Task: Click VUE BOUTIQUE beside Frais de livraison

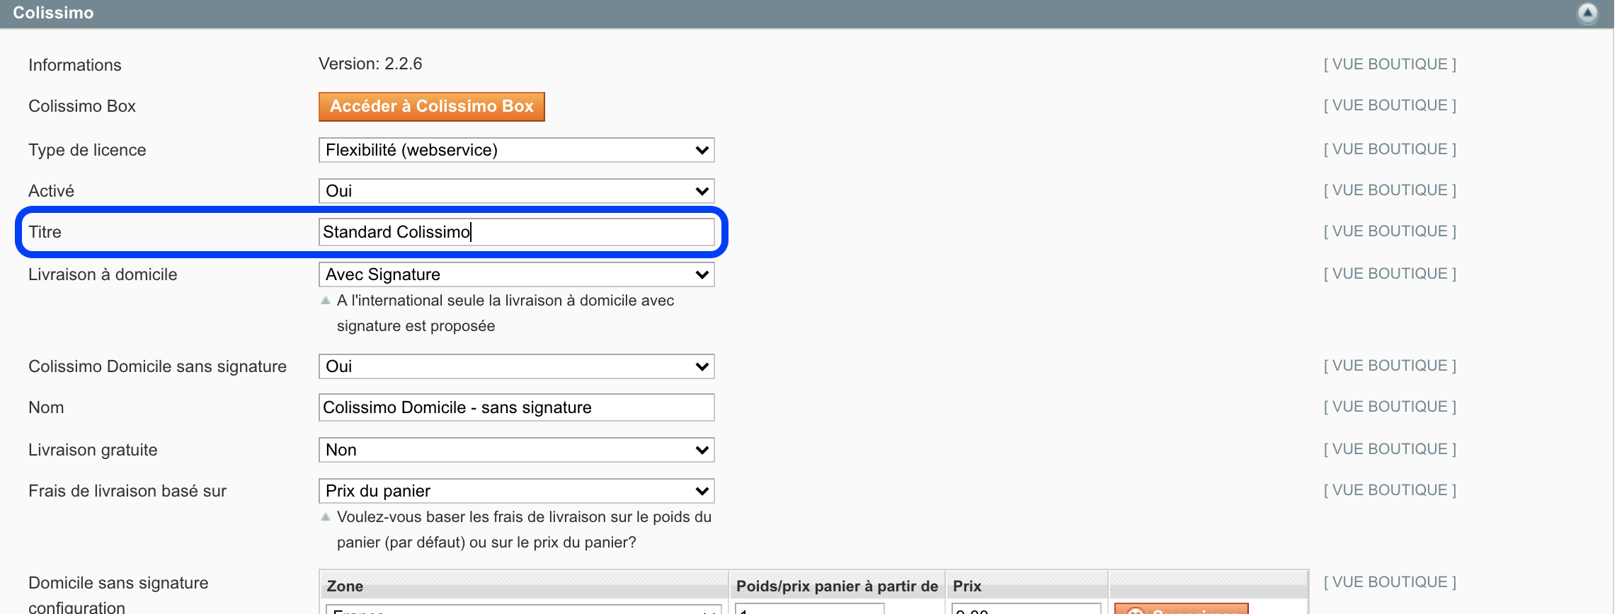Action: coord(1390,490)
